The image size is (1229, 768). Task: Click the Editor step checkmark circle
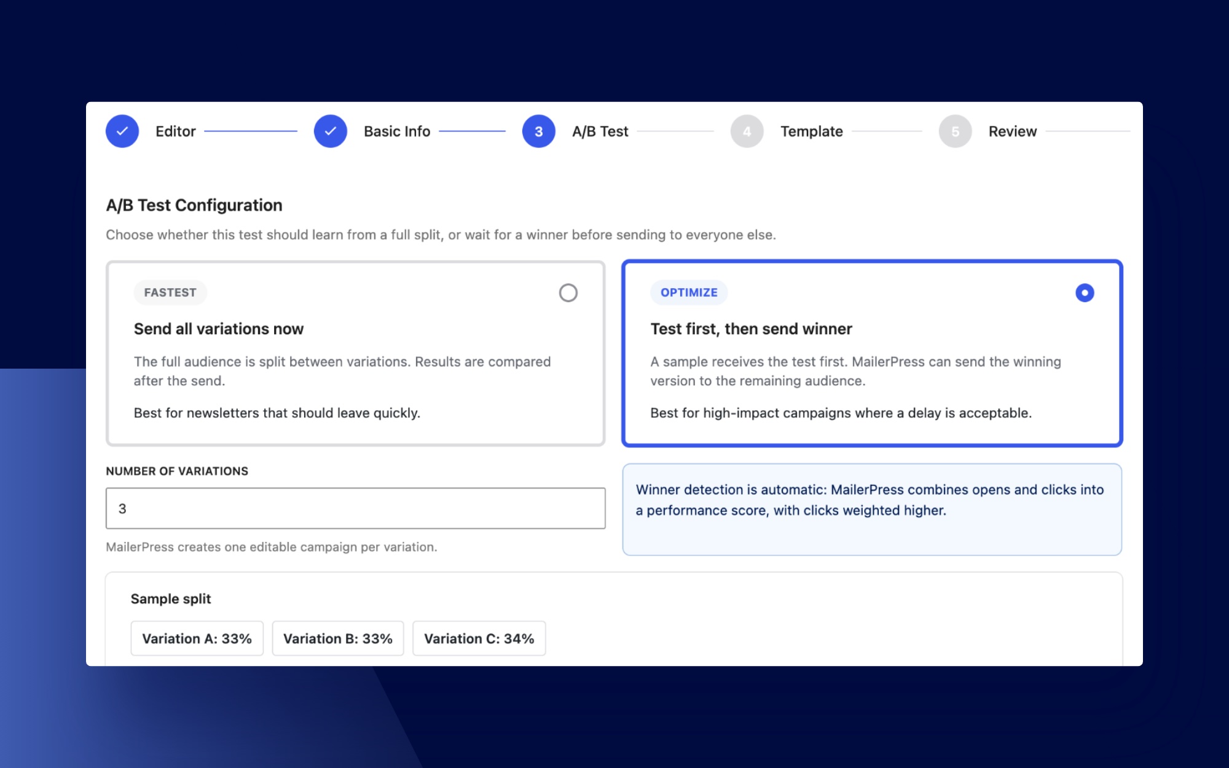click(122, 131)
